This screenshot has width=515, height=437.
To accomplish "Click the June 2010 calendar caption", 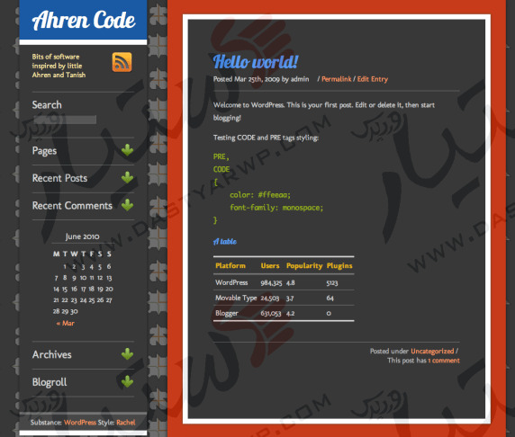I will click(x=82, y=236).
